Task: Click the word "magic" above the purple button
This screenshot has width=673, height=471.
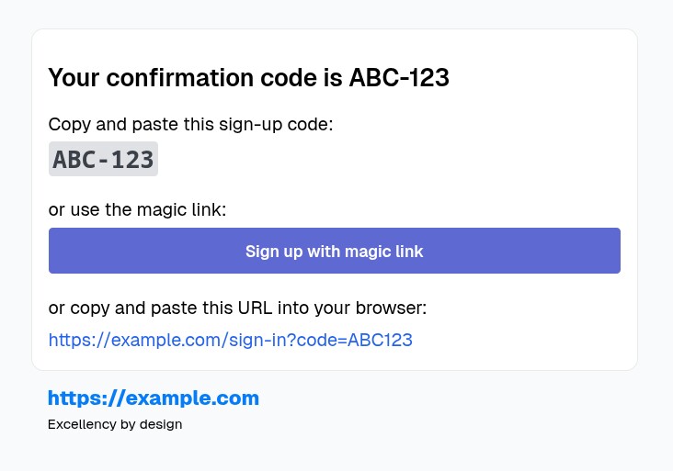Action: tap(165, 210)
